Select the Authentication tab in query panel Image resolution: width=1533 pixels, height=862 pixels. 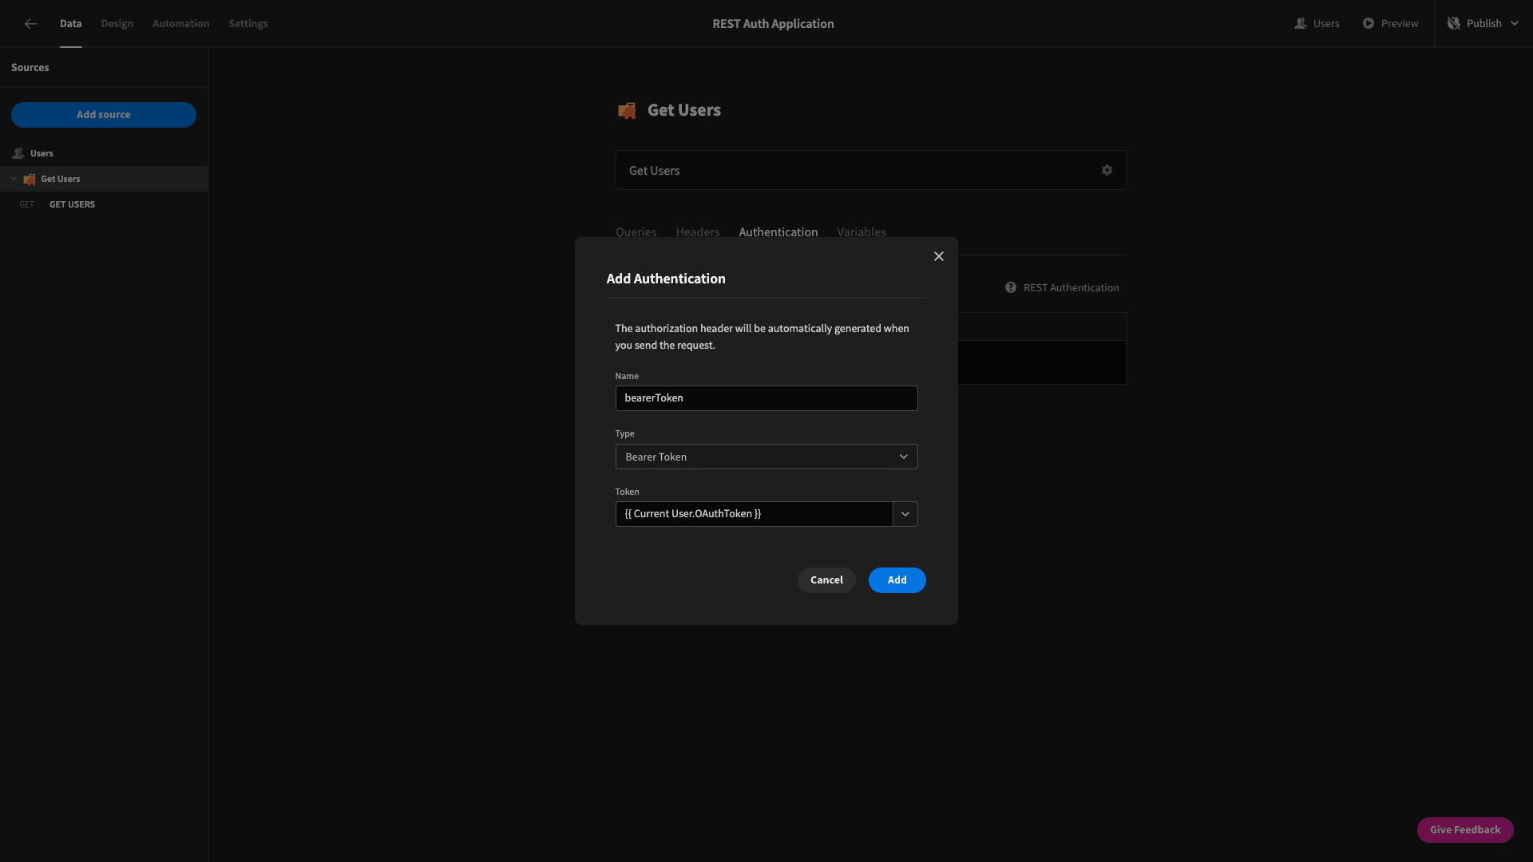778,231
